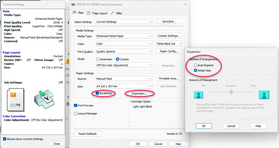Click the Light Light Black cartridge text
The width and height of the screenshot is (279, 148).
142,106
